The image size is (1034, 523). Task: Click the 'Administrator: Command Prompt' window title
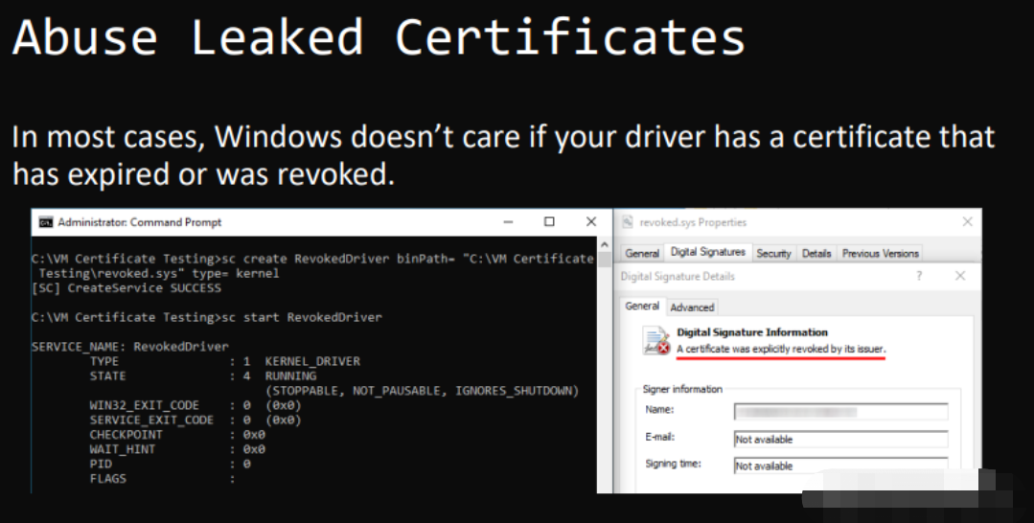coord(139,222)
